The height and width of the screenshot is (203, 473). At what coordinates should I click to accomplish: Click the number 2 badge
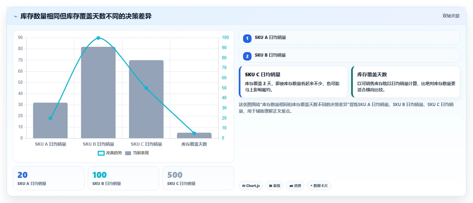click(247, 56)
